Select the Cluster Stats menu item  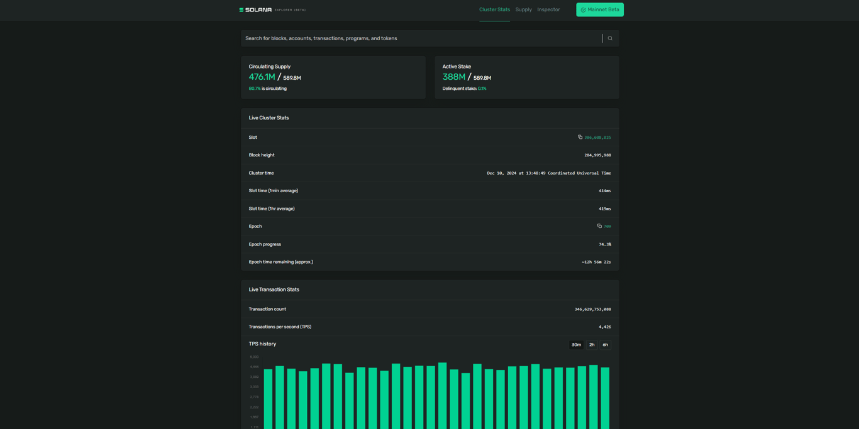pyautogui.click(x=494, y=9)
